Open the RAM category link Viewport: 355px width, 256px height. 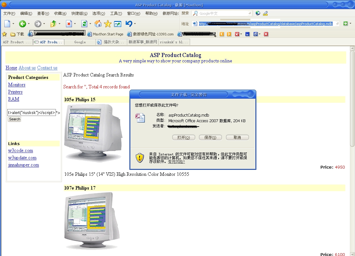point(14,99)
